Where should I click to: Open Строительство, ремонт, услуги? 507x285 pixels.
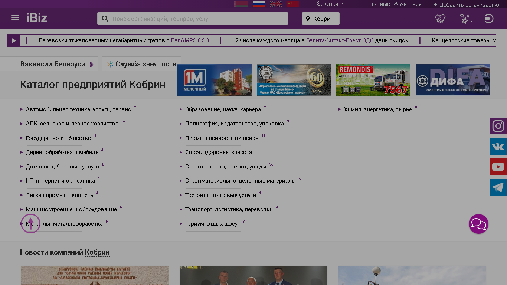[x=226, y=167]
